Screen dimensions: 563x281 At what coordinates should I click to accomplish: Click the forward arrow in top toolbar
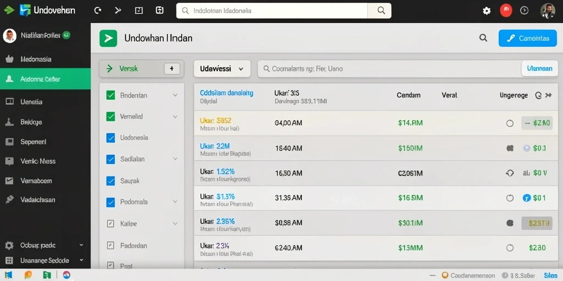(x=118, y=10)
